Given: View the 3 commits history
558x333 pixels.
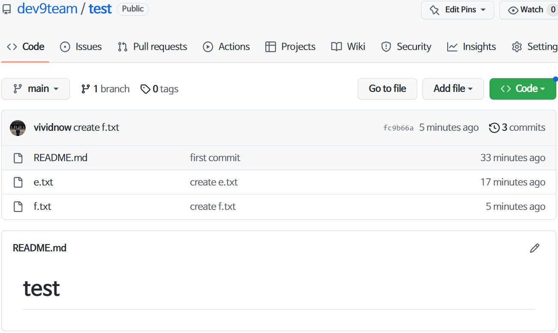Looking at the screenshot, I should click(517, 127).
